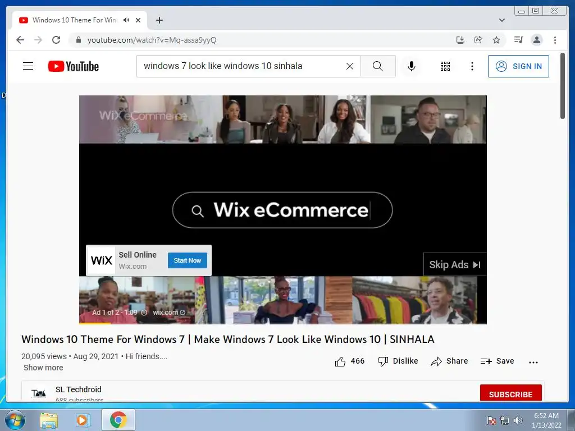Open the YouTube hamburger guide menu
575x431 pixels.
click(28, 66)
